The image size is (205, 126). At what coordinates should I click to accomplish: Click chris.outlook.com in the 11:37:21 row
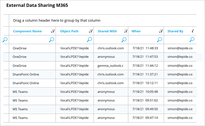pyautogui.click(x=111, y=74)
